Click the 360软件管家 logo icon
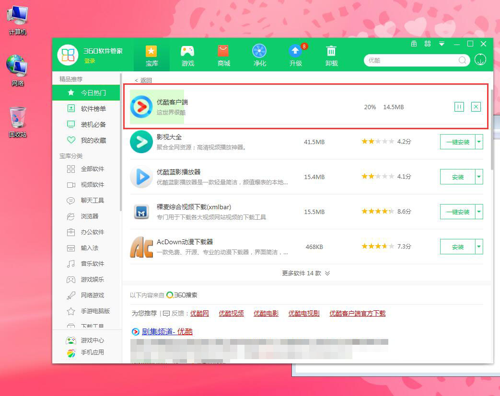500x396 pixels. 68,55
